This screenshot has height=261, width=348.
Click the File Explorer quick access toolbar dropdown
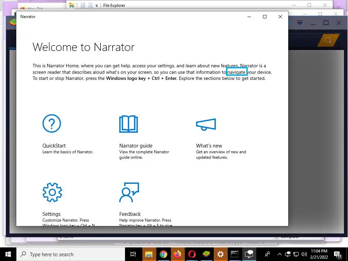point(97,5)
